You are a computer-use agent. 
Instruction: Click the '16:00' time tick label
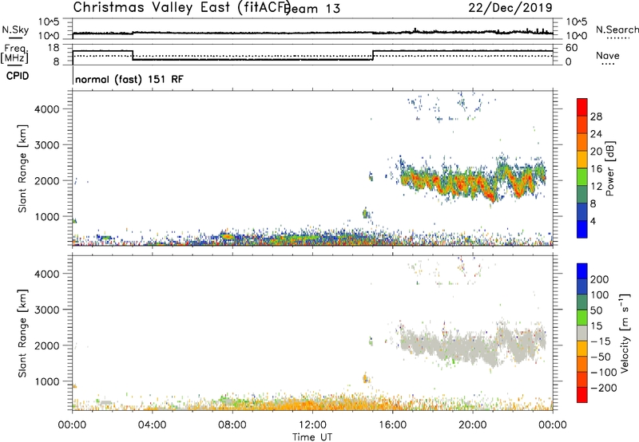392,425
